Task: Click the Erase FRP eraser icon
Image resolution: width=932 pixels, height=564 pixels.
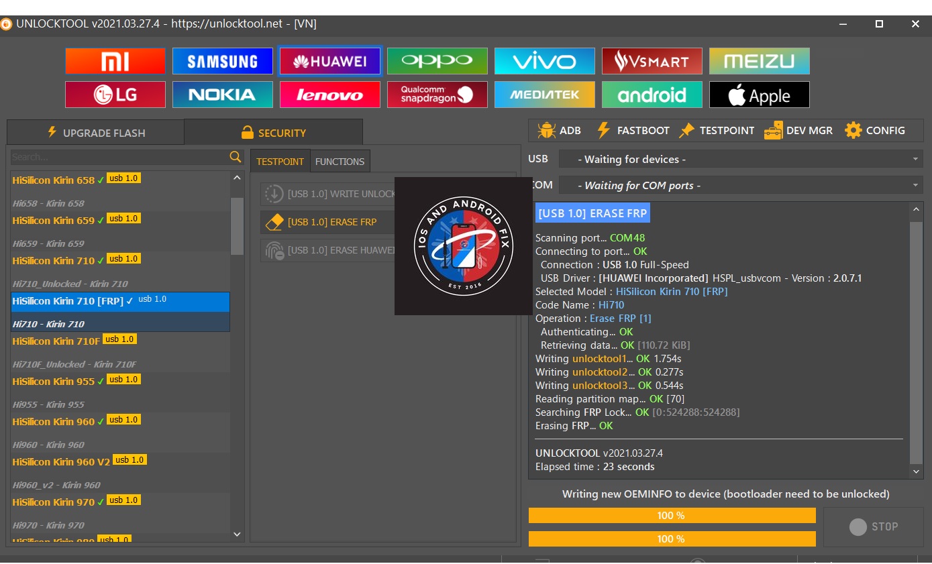Action: point(274,222)
